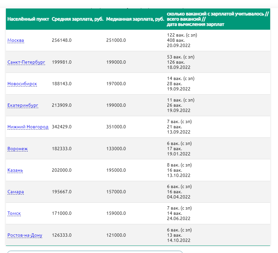Screen dimensions: 278x253
Task: Click the 17 вак. total entry
Action: pyautogui.click(x=174, y=149)
